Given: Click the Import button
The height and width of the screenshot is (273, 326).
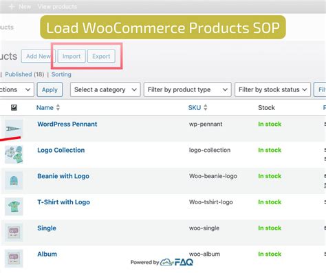Looking at the screenshot, I should coord(72,56).
